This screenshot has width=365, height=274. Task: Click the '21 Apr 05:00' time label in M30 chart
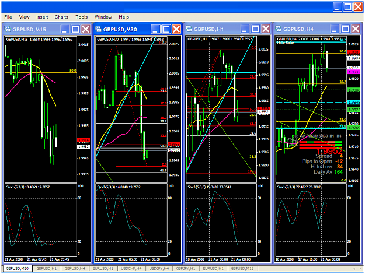[x=127, y=259]
